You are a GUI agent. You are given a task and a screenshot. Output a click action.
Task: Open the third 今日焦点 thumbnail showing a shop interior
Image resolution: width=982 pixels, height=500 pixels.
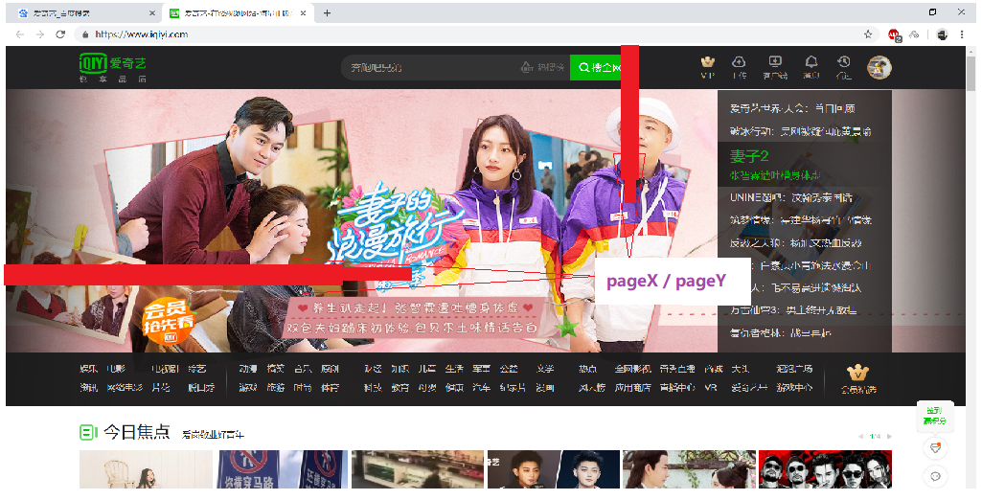pos(418,469)
